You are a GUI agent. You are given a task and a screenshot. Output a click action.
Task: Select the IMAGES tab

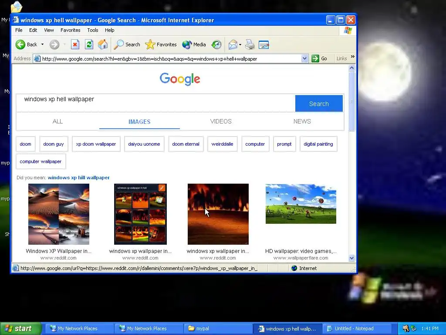coord(139,122)
